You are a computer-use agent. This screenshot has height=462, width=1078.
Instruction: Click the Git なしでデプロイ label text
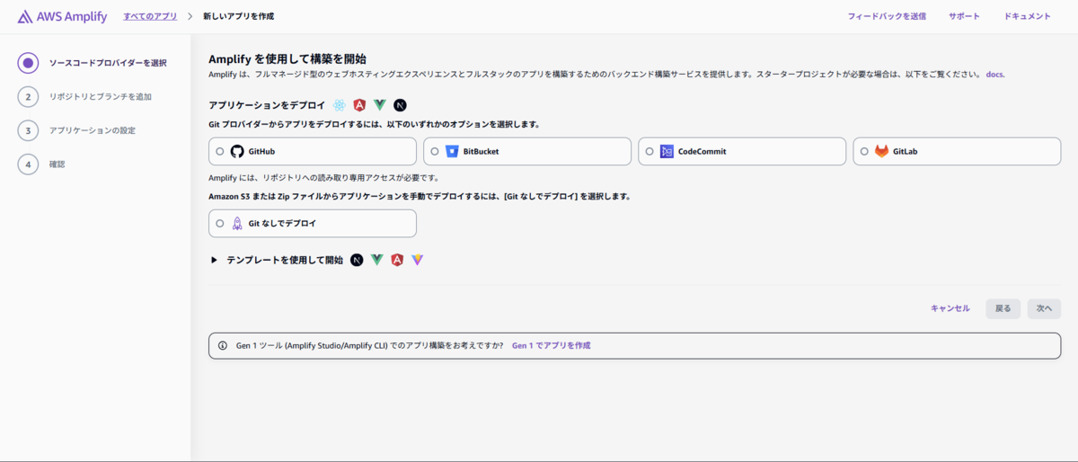282,223
